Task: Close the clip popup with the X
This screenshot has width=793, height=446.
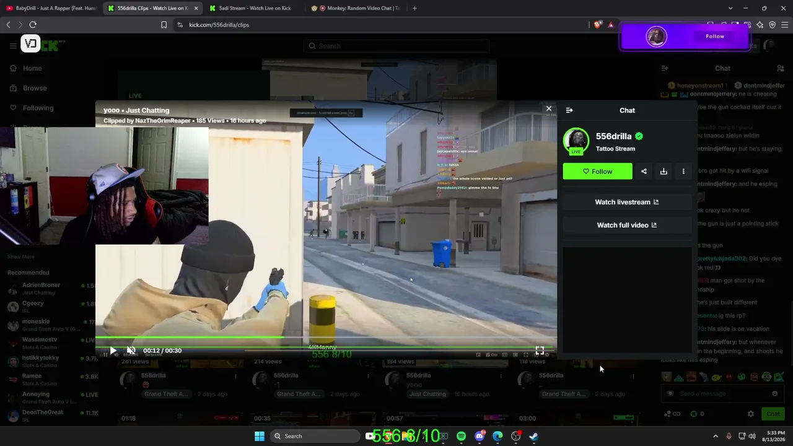Action: (x=548, y=109)
